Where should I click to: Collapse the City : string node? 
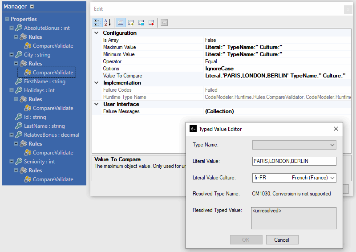12,55
